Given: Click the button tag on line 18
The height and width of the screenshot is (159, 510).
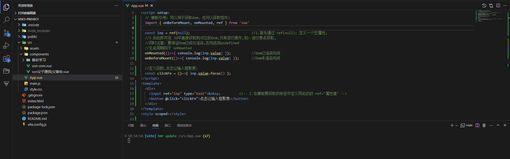Looking at the screenshot, I should tap(199, 99).
